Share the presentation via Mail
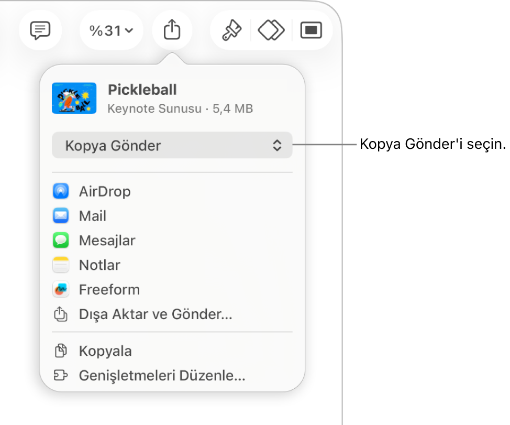 point(172,216)
